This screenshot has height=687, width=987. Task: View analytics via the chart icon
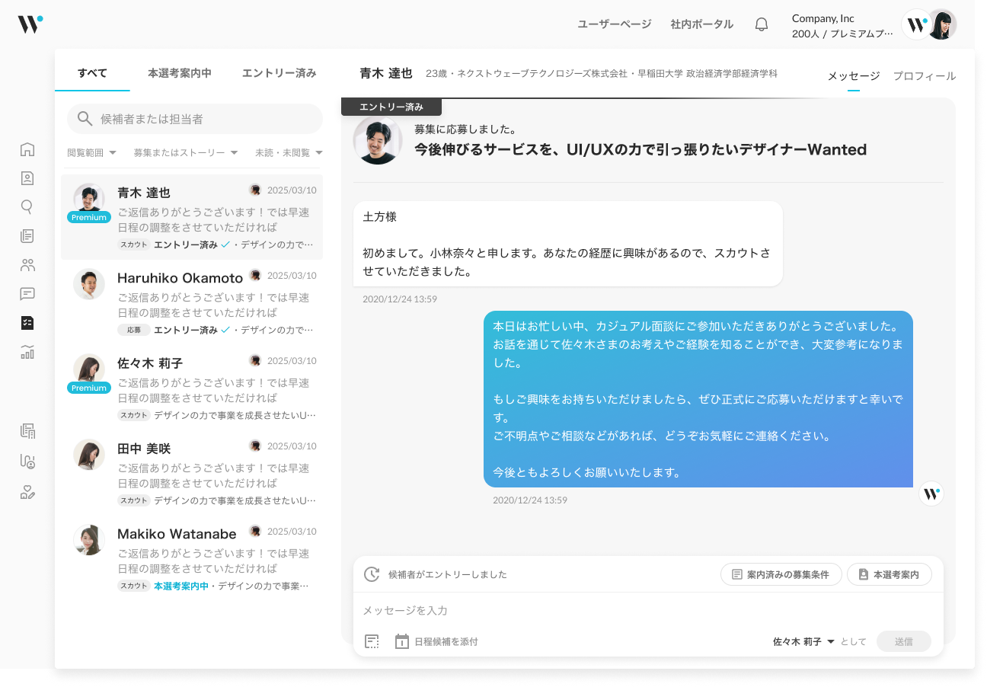tap(27, 352)
